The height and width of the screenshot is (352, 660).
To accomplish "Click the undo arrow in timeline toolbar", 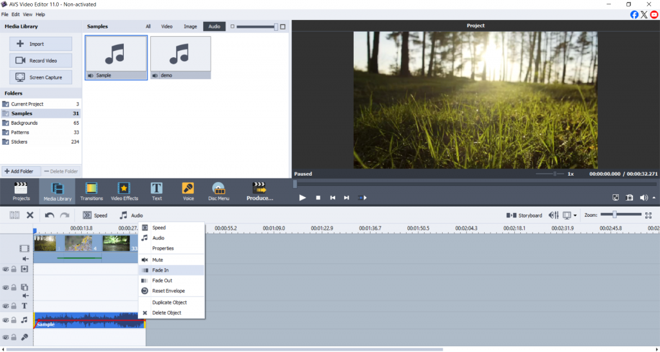I will pyautogui.click(x=50, y=215).
